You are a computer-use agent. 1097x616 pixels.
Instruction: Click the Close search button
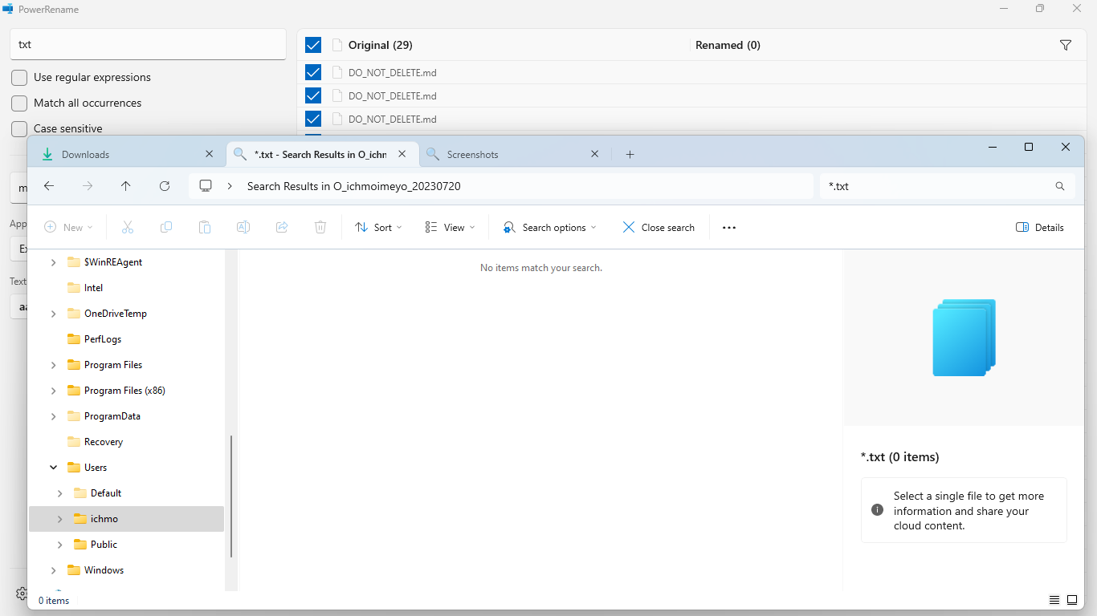[x=659, y=228]
